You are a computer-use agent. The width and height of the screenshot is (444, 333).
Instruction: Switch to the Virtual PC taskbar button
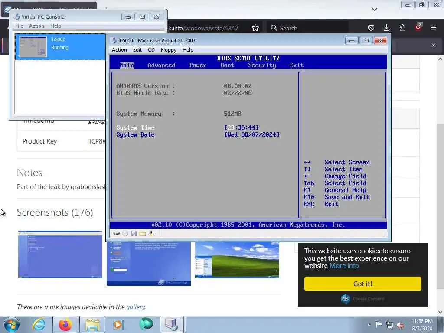(172, 324)
